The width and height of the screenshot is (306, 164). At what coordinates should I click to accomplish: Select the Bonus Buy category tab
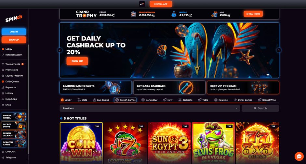pos(149,100)
